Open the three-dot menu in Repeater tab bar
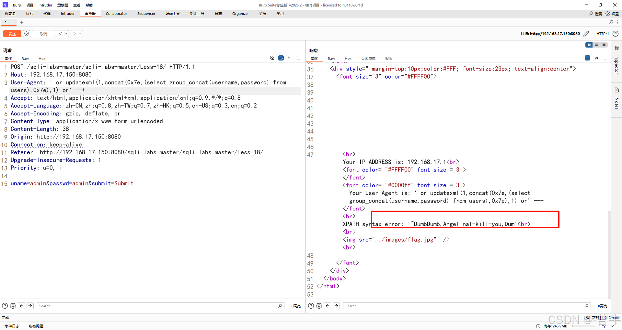622x330 pixels. (618, 22)
